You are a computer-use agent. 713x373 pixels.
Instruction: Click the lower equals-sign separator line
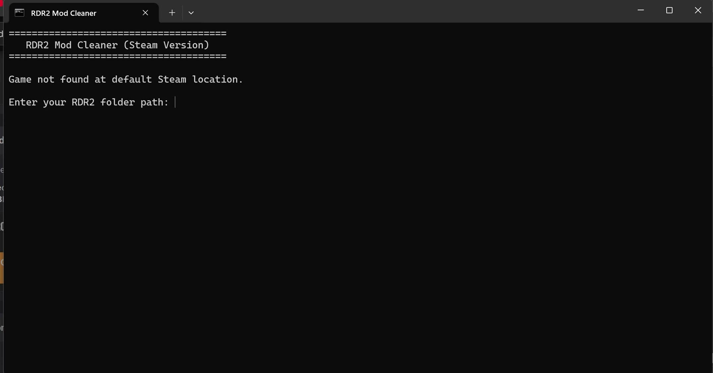pyautogui.click(x=118, y=57)
